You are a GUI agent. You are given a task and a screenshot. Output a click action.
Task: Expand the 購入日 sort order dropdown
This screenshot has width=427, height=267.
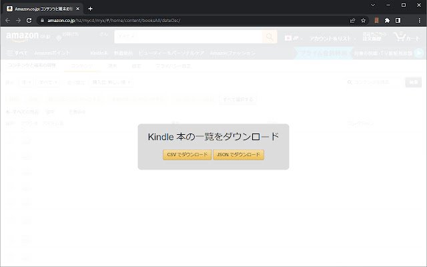pos(111,82)
